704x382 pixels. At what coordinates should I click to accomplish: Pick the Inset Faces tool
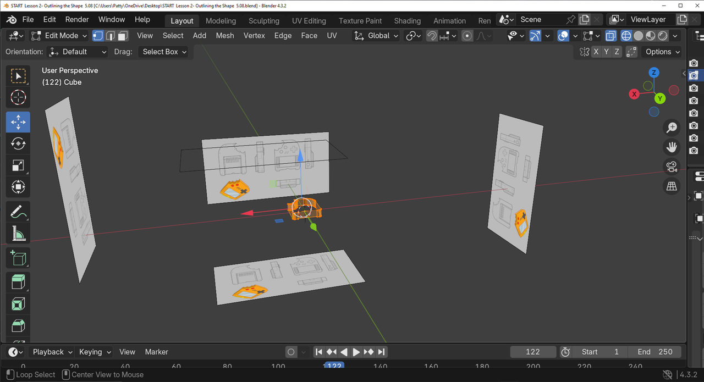pyautogui.click(x=18, y=304)
